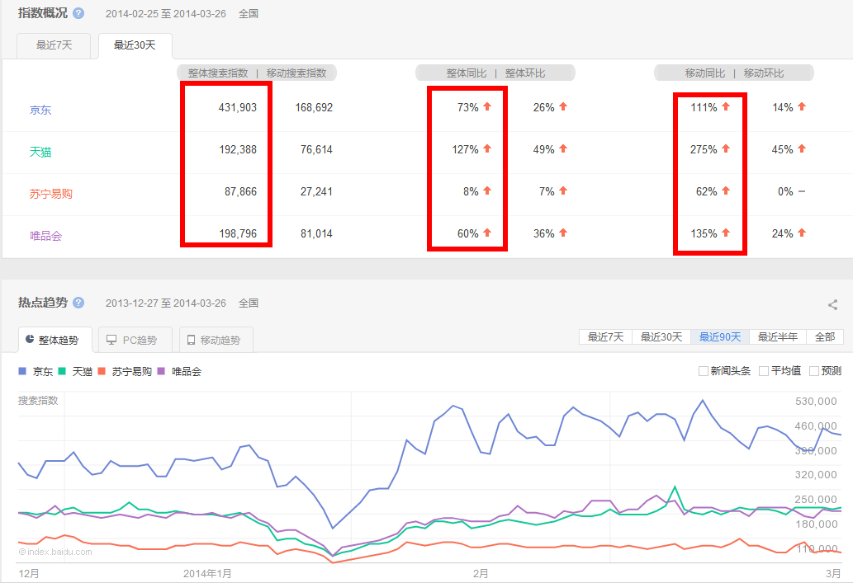853x583 pixels.
Task: Switch to 最近7天 tab in overview
Action: click(54, 45)
